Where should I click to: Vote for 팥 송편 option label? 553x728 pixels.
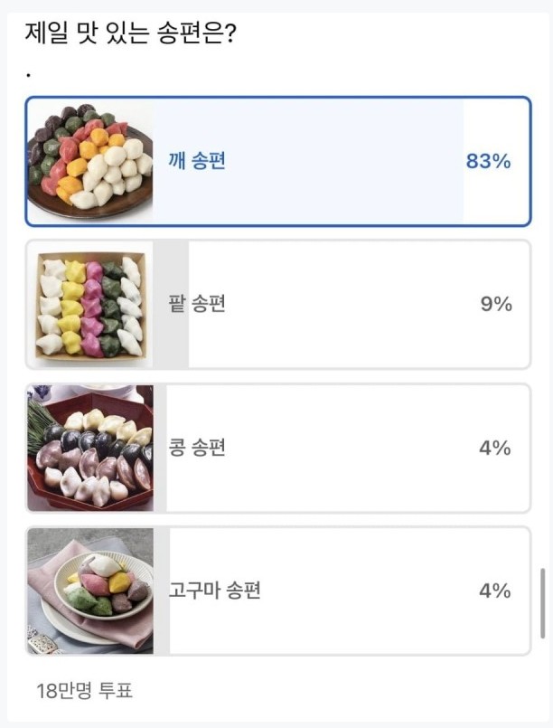pyautogui.click(x=197, y=305)
